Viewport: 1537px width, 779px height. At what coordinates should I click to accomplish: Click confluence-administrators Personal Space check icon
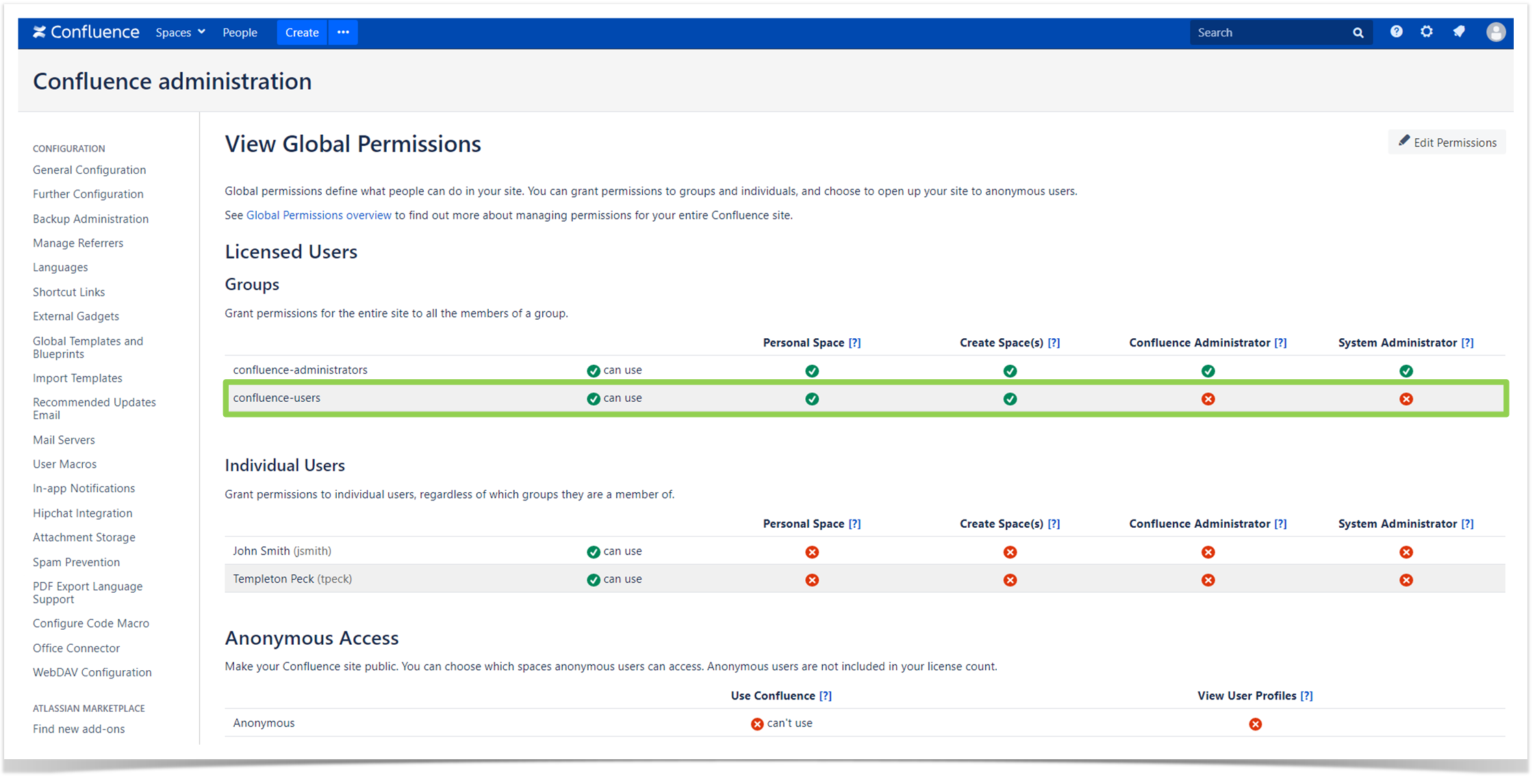point(812,371)
